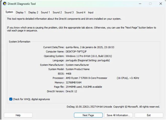166x120 pixels.
Task: Open the Display 2 tab
Action: [x=33, y=12]
